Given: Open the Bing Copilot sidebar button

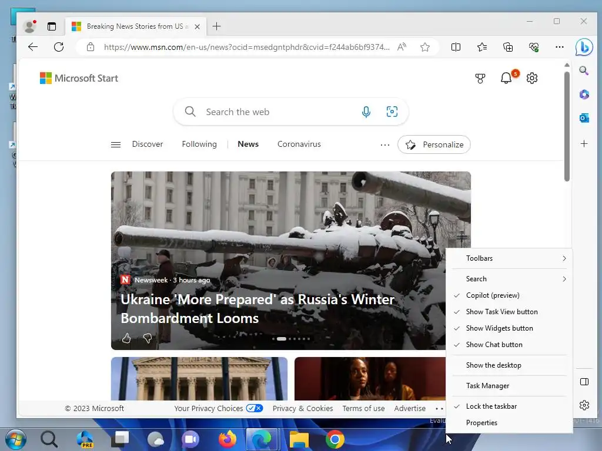Looking at the screenshot, I should [x=584, y=47].
